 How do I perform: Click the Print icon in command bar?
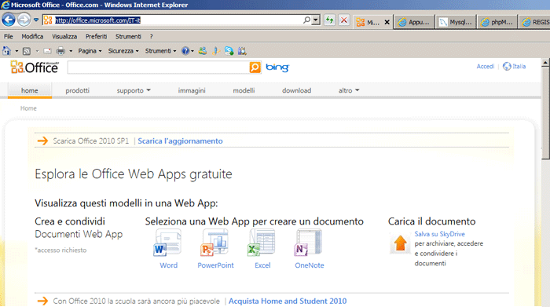click(x=60, y=51)
